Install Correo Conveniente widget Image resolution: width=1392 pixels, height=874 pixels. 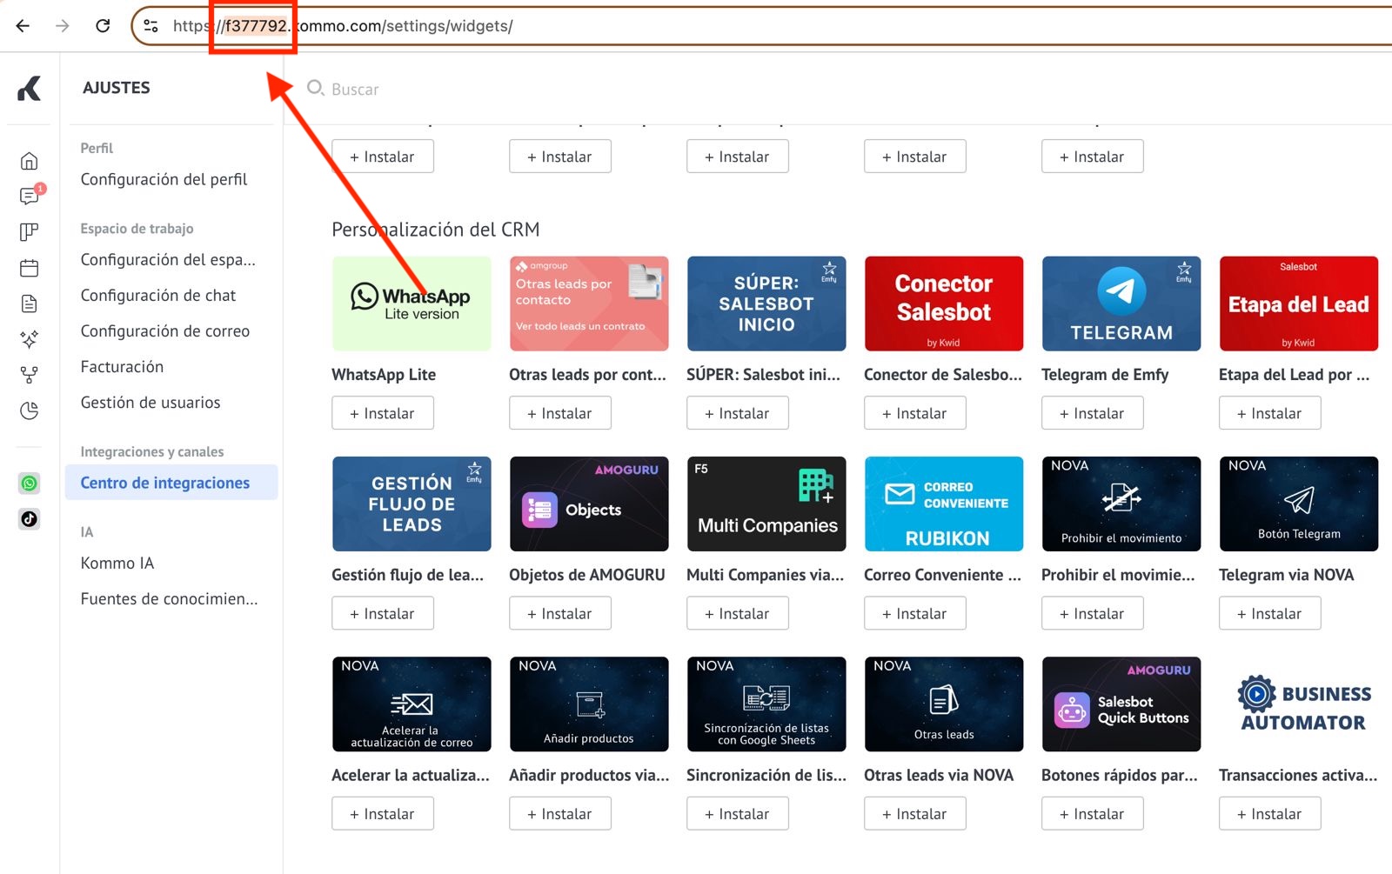point(915,613)
